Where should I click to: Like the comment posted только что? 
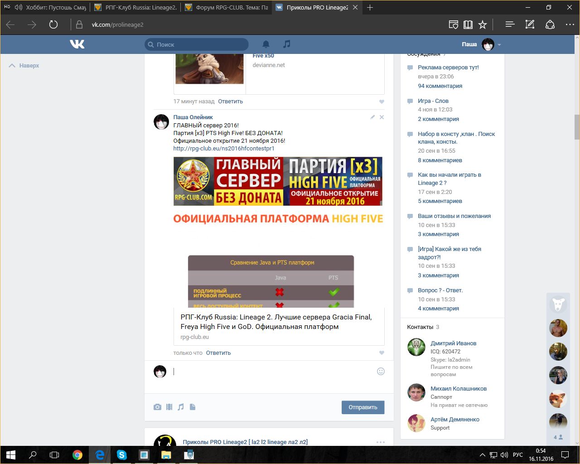coord(382,353)
